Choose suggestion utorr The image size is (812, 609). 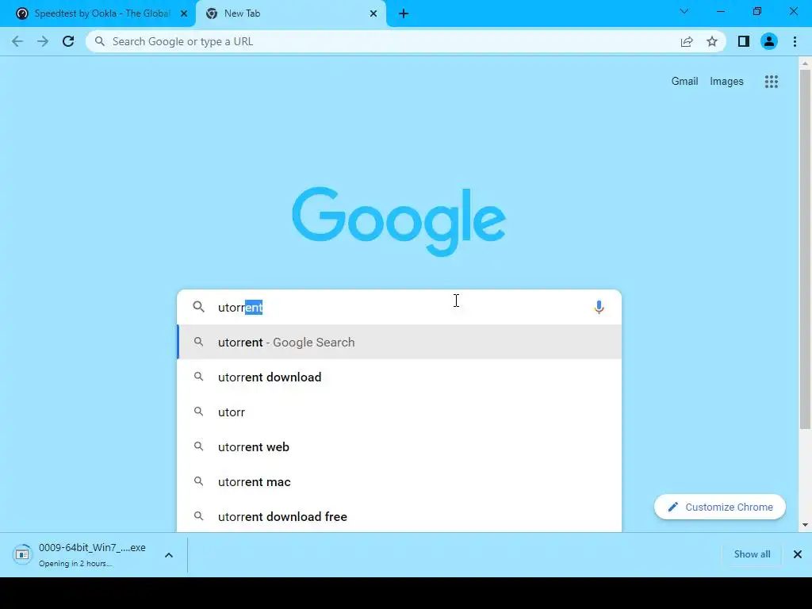coord(400,412)
